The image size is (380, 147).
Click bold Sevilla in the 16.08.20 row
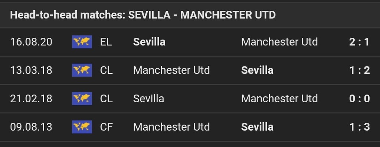149,42
